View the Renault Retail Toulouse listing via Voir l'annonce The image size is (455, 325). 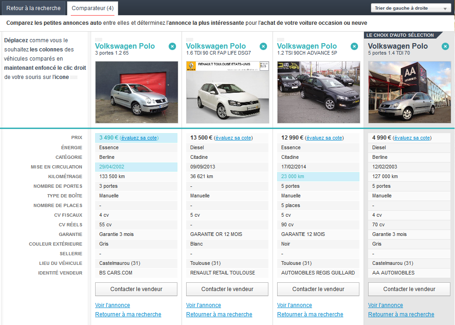[x=204, y=305]
